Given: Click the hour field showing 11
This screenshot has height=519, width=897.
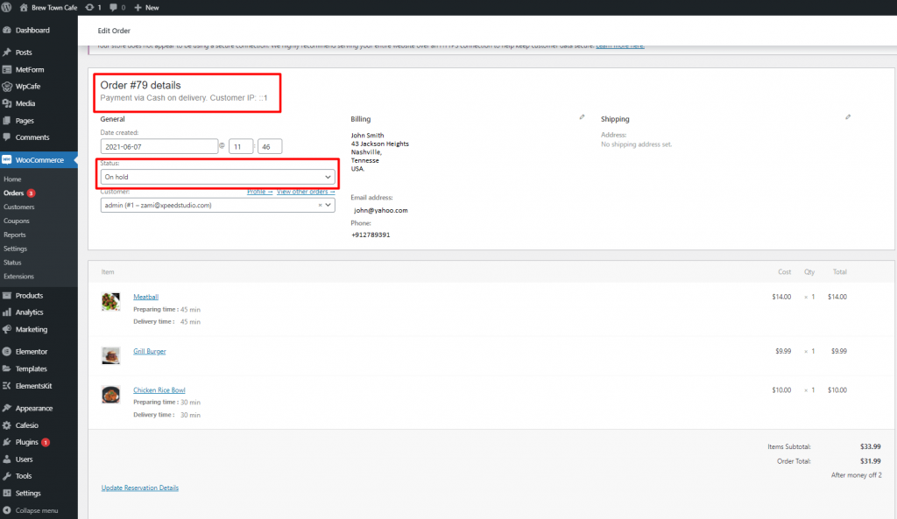Looking at the screenshot, I should pyautogui.click(x=241, y=146).
